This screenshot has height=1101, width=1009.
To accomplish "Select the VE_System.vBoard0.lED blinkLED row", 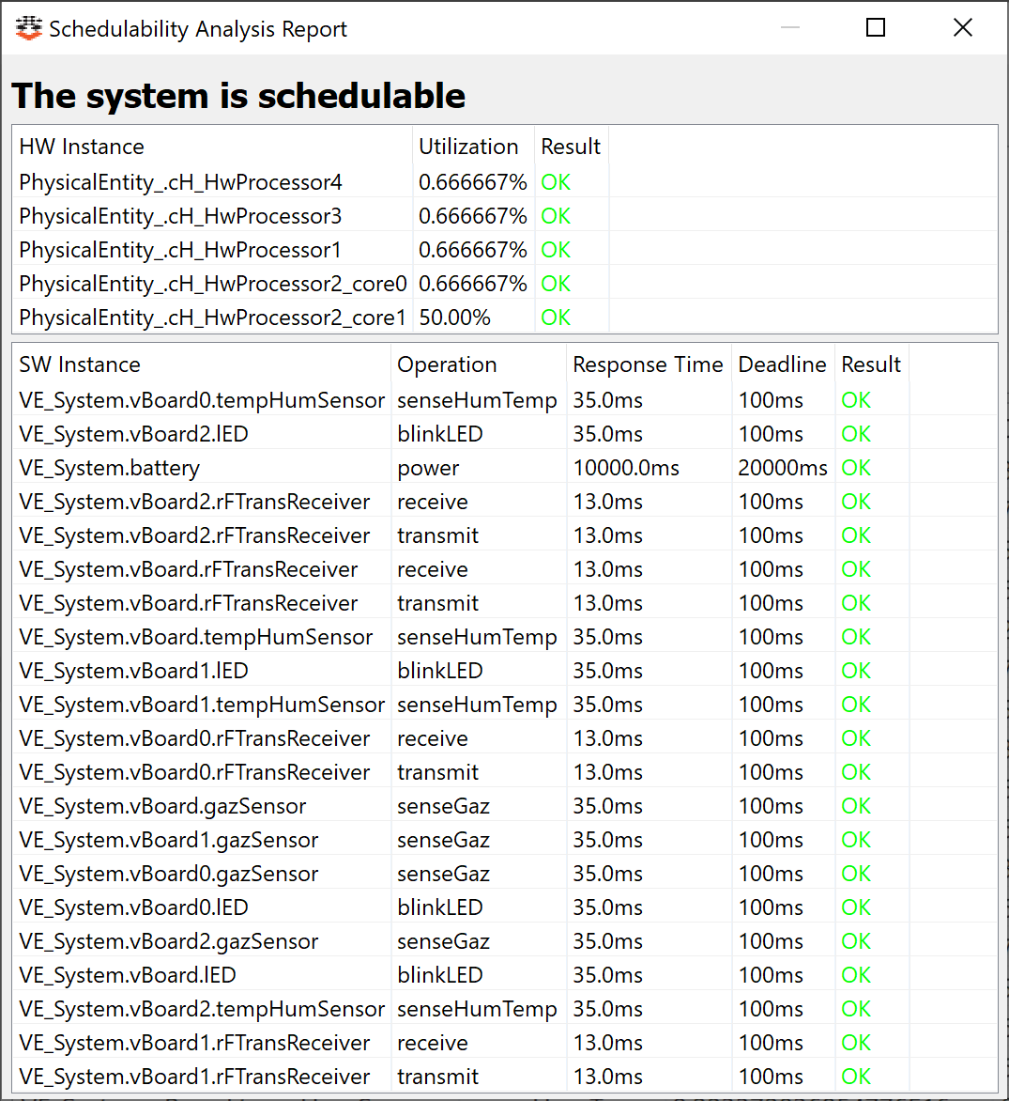I will point(505,907).
